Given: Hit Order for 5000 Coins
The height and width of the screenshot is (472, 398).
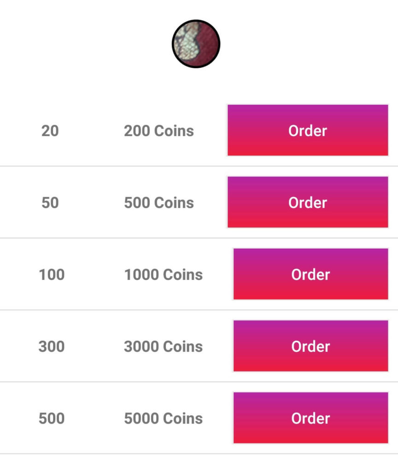Looking at the screenshot, I should tap(310, 418).
